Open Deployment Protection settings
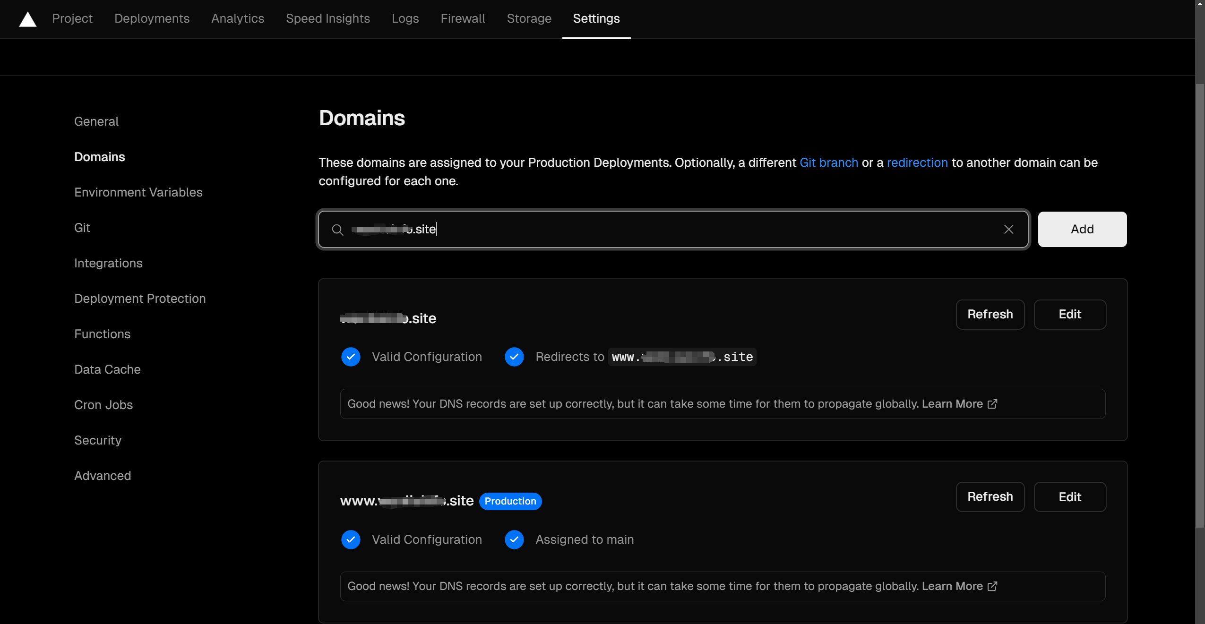The width and height of the screenshot is (1205, 624). (x=140, y=299)
